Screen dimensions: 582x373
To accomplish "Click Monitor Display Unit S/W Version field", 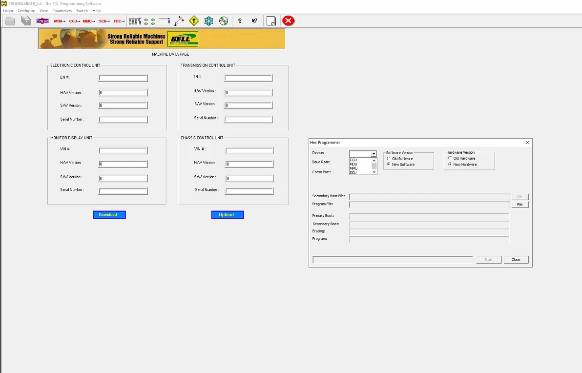I will click(x=123, y=179).
